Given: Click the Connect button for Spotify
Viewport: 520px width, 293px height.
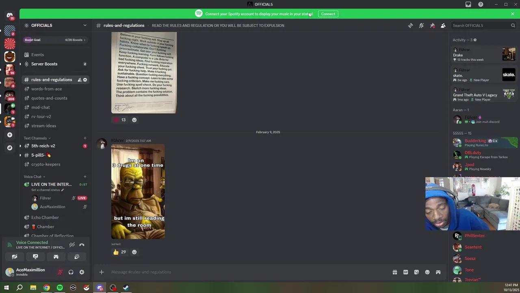Looking at the screenshot, I should pyautogui.click(x=328, y=14).
